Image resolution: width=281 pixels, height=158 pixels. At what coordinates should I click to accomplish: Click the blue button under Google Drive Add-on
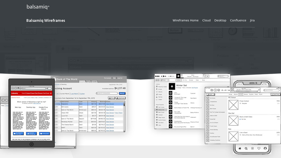pyautogui.click(x=44, y=134)
